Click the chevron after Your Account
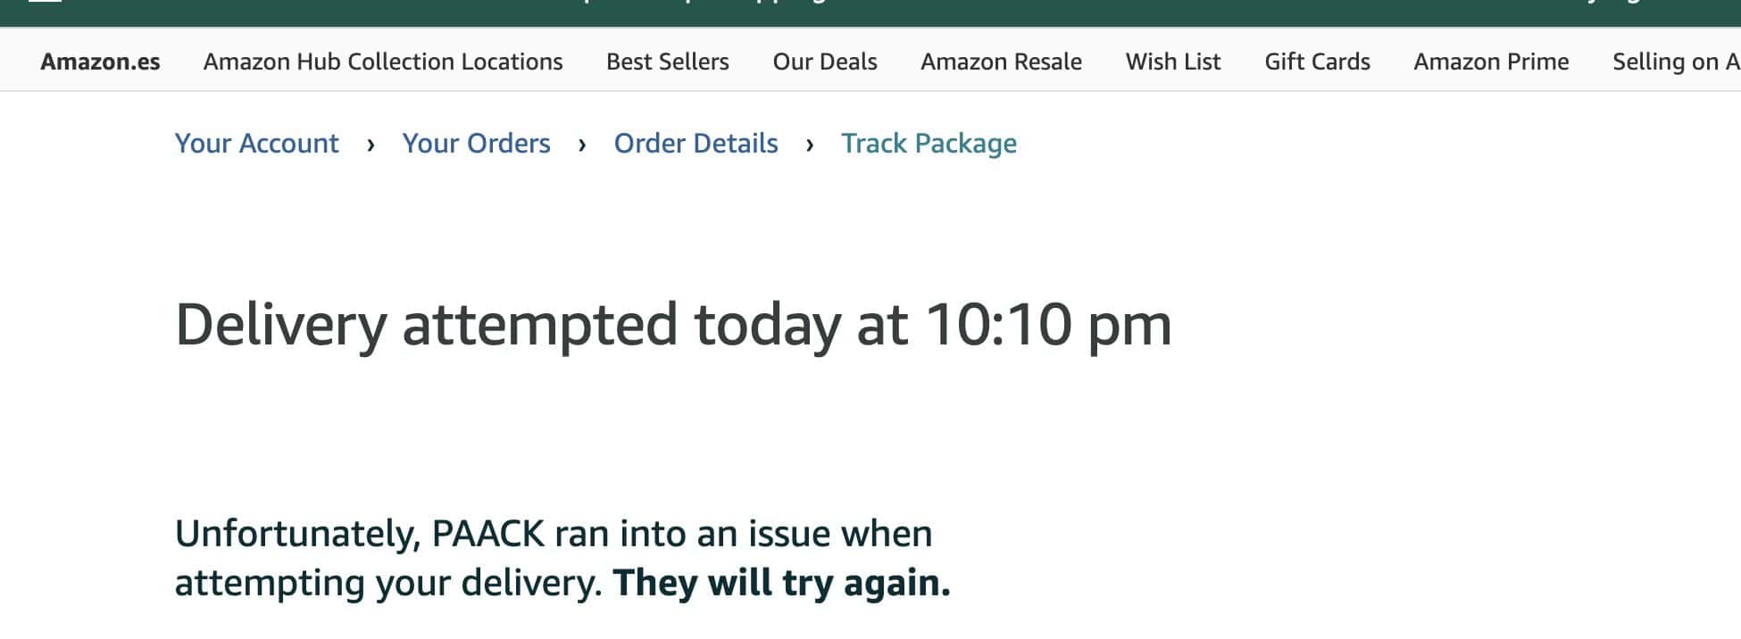1741x639 pixels. tap(371, 145)
